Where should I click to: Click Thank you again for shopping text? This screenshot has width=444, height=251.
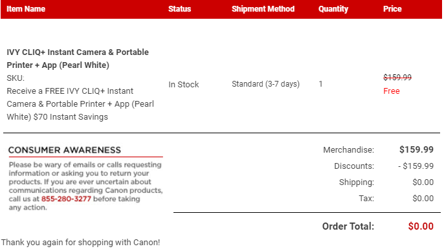pyautogui.click(x=80, y=243)
